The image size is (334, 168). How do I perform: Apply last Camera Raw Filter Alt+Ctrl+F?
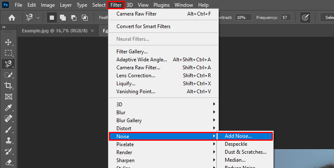tap(164, 14)
